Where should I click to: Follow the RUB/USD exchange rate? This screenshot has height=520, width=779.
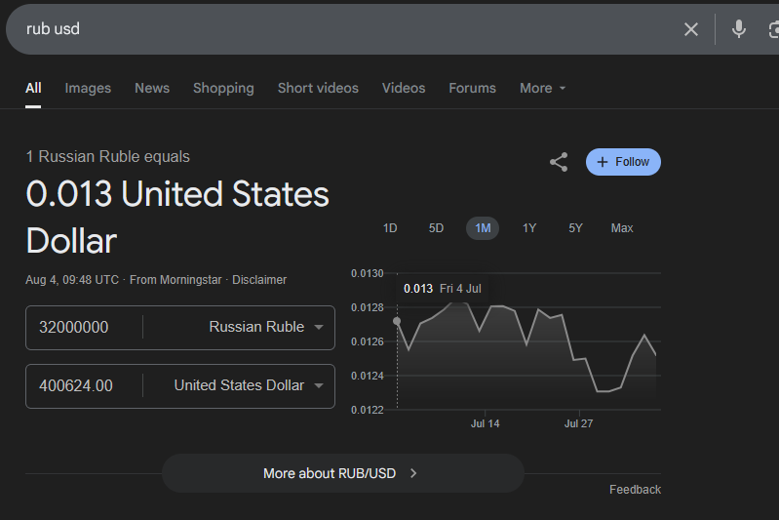[623, 162]
